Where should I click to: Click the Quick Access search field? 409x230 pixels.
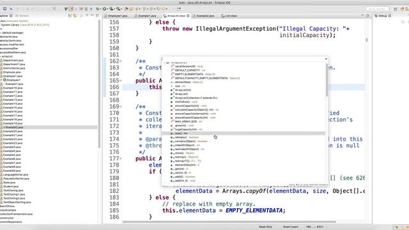(377, 9)
